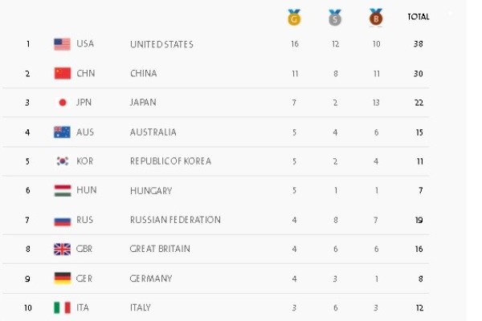Image resolution: width=482 pixels, height=321 pixels.
Task: Click the Japan flag icon
Action: click(x=63, y=103)
